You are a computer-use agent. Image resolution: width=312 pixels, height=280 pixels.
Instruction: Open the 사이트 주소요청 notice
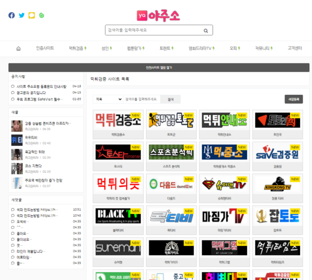[42, 87]
